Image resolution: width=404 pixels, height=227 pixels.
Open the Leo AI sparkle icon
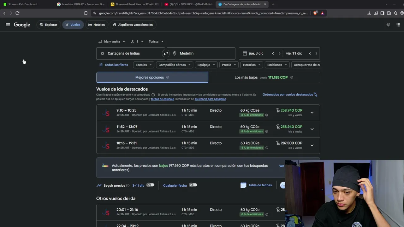(395, 13)
